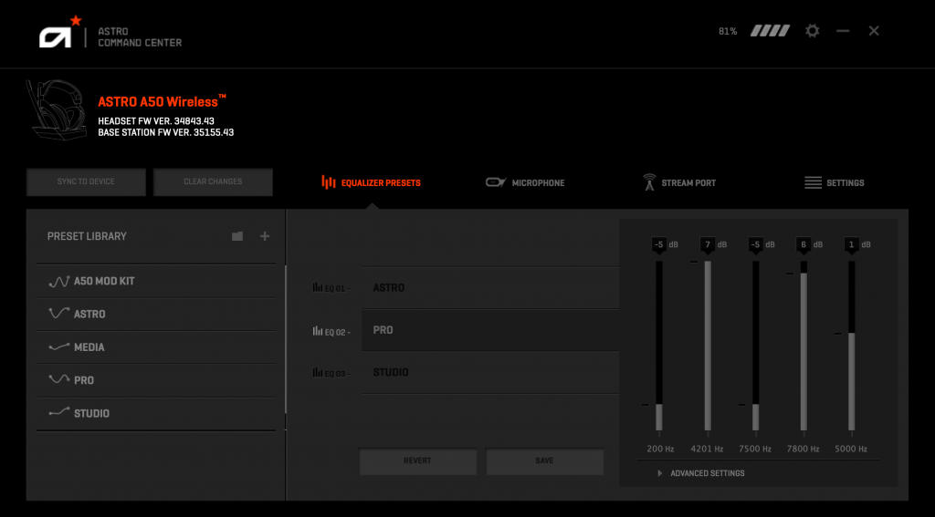Click PRO preset curve icon in library
The image size is (935, 517).
pos(59,378)
